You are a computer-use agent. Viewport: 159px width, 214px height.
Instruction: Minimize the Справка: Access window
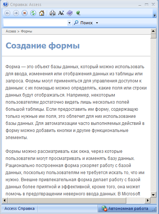[x=140, y=5]
